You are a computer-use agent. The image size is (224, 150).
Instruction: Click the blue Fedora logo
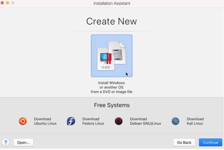pos(71,121)
